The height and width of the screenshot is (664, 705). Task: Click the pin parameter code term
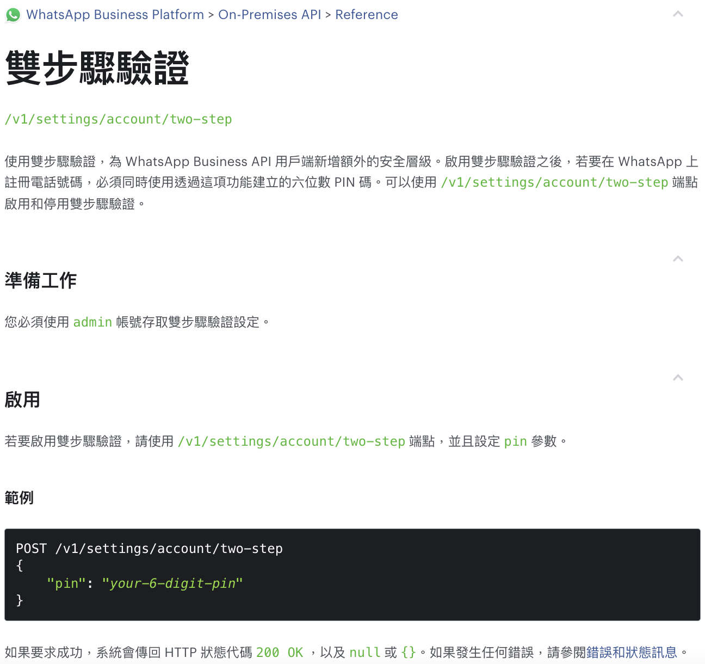tap(515, 441)
